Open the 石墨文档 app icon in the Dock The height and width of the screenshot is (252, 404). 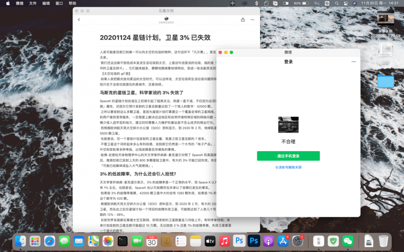pos(318,242)
